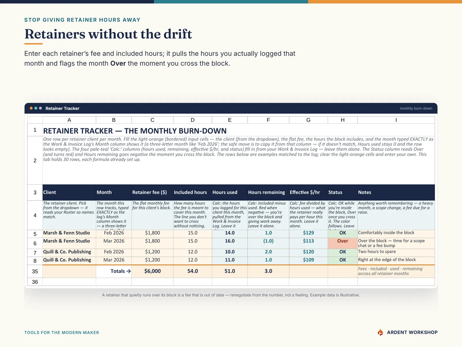
Task: Click the '15.0' included hours cell in row 6
Action: tap(193, 243)
